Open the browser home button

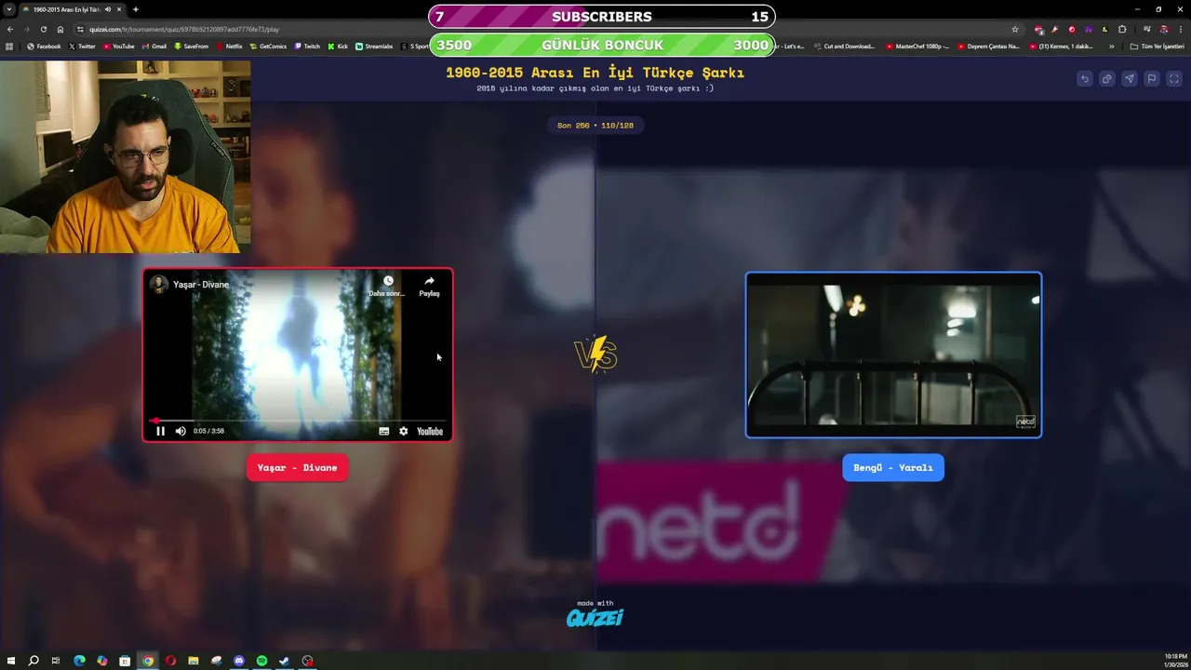pyautogui.click(x=60, y=29)
